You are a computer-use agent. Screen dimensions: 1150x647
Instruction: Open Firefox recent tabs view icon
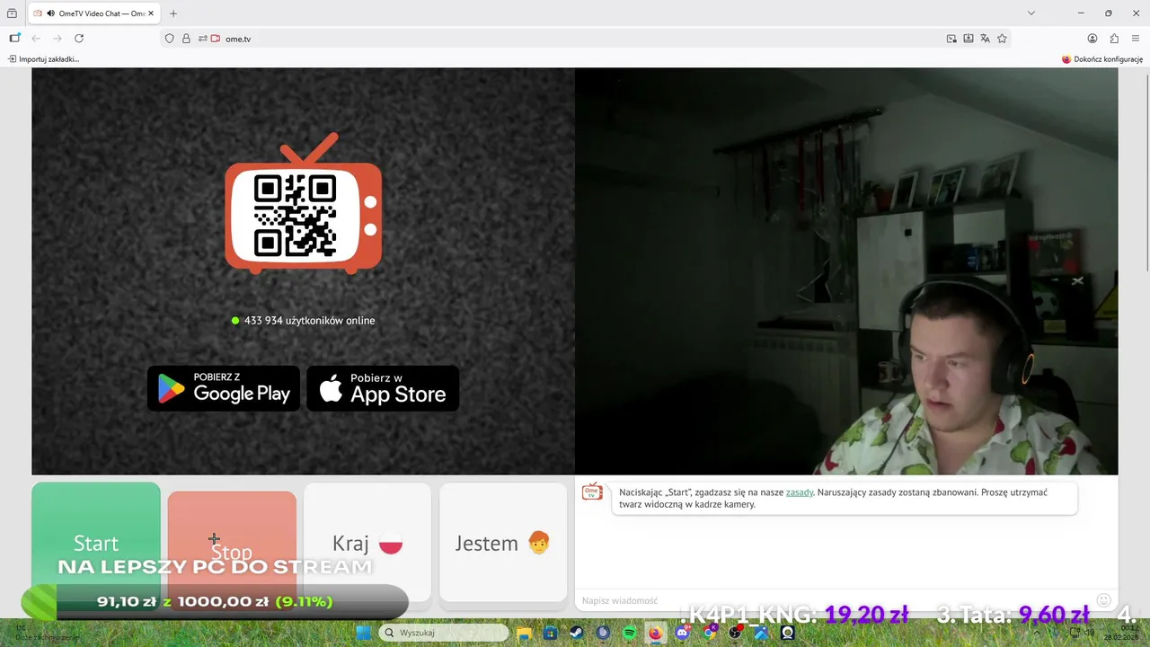(12, 13)
